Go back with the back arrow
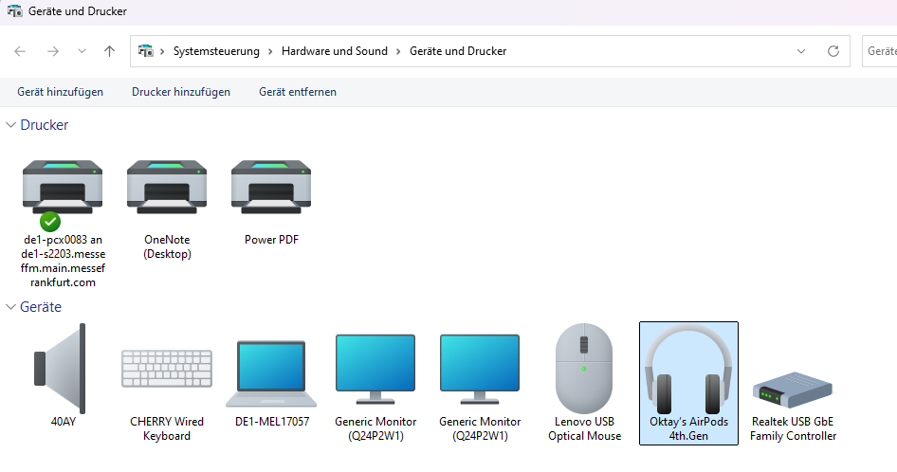 (20, 51)
